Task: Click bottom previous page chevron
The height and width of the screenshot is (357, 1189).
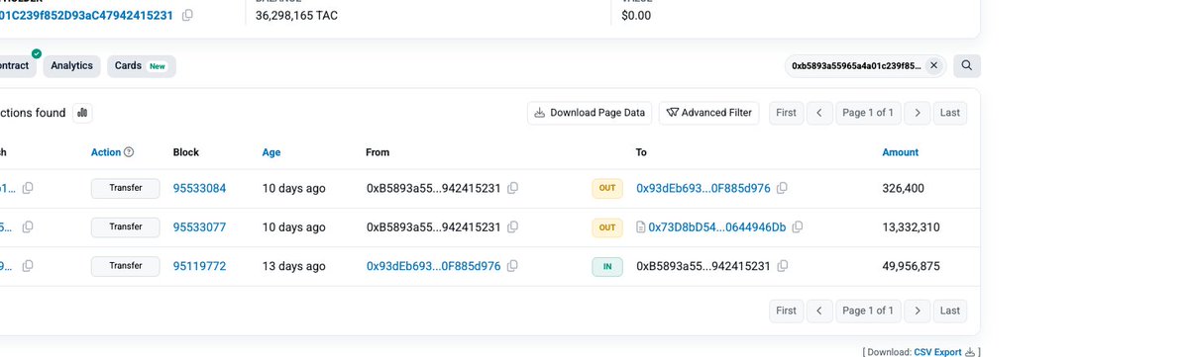Action: pos(819,311)
